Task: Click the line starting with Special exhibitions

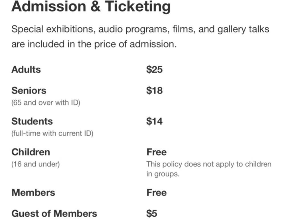Action: (140, 29)
